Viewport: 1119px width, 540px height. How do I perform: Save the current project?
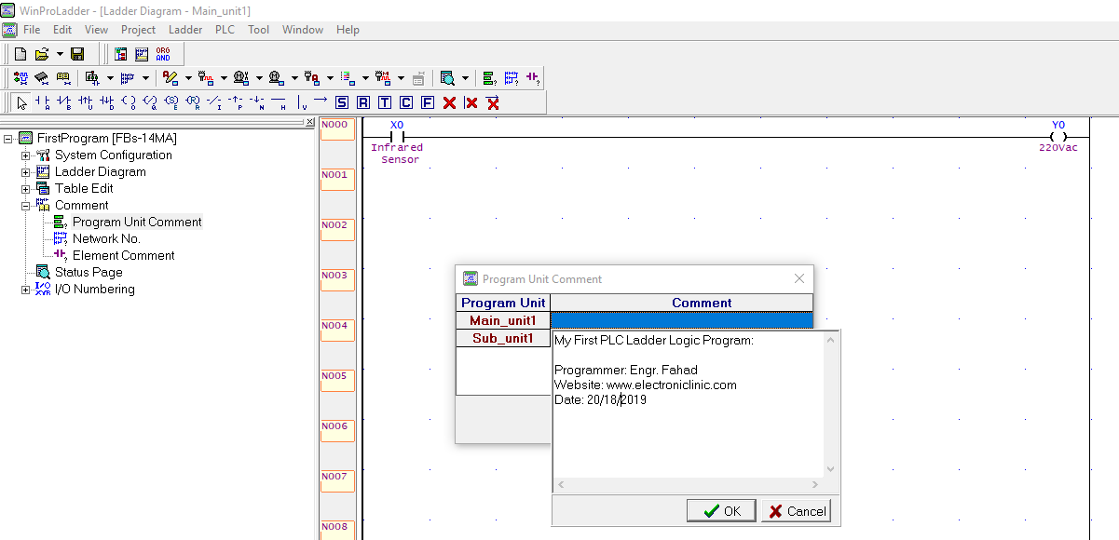(77, 54)
